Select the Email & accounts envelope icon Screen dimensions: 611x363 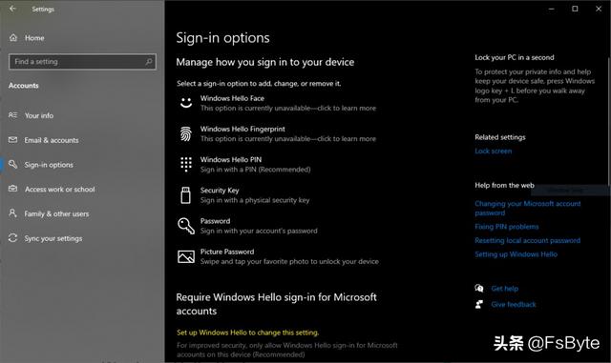(x=12, y=140)
